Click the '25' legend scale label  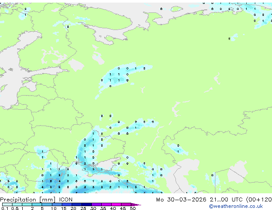pos(83,208)
